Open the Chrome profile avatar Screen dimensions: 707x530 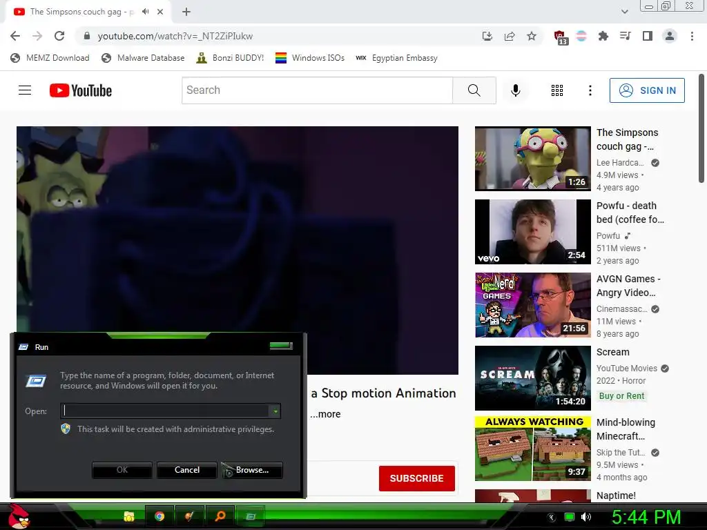click(x=670, y=36)
